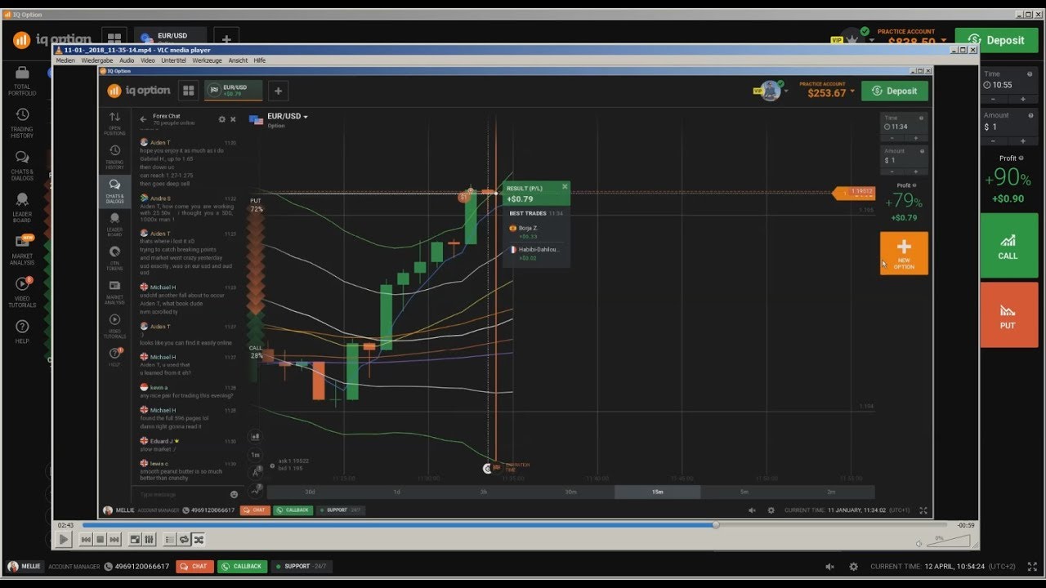Image resolution: width=1046 pixels, height=588 pixels.
Task: Click Open Positions in the video sidebar
Action: pos(114,122)
